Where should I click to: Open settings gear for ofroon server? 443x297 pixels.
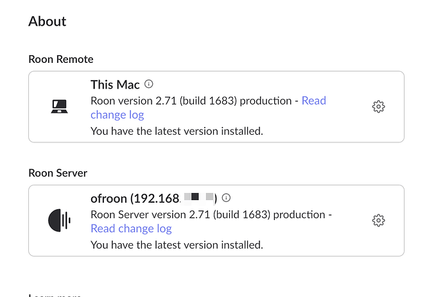(378, 221)
